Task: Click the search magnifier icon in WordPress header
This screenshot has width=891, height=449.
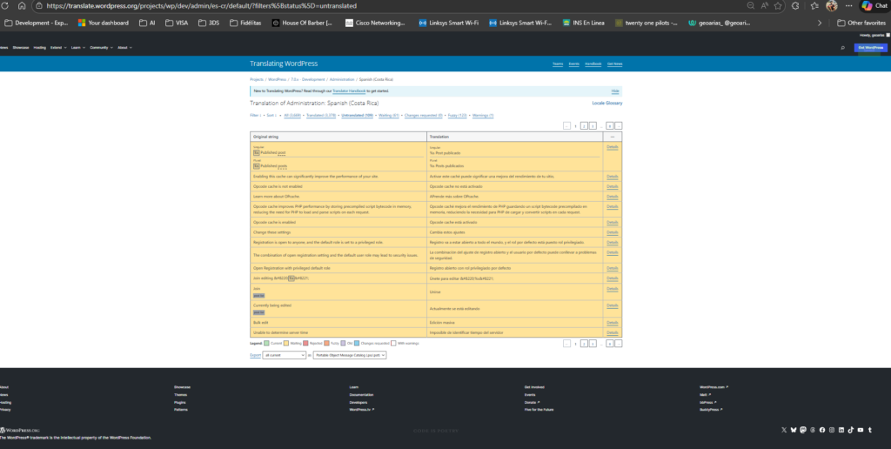Action: [842, 48]
